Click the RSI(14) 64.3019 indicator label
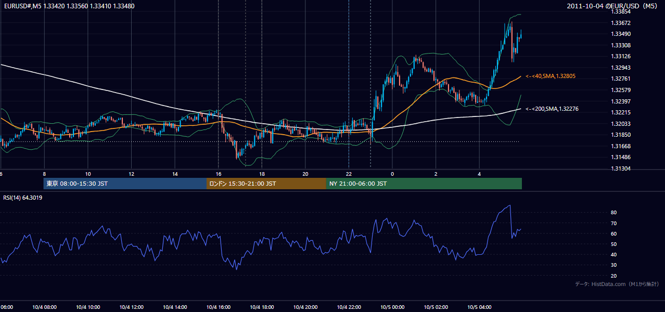Screen dimensions: 665x312 click(23, 198)
